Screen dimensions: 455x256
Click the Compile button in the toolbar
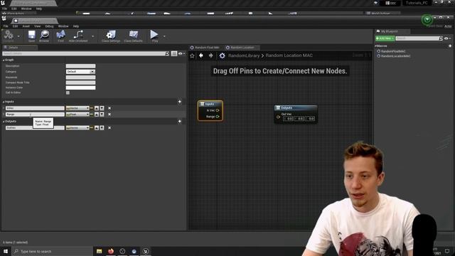click(9, 36)
